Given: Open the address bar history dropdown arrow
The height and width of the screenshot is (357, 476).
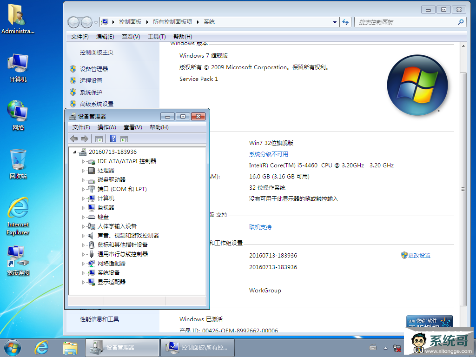Looking at the screenshot, I should 335,22.
